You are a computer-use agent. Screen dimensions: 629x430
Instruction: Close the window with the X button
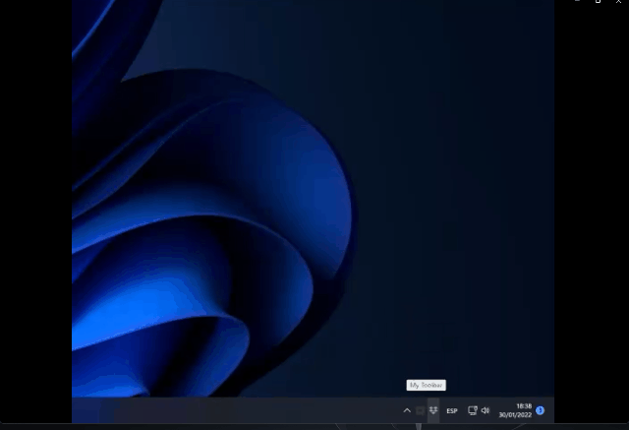click(x=619, y=2)
